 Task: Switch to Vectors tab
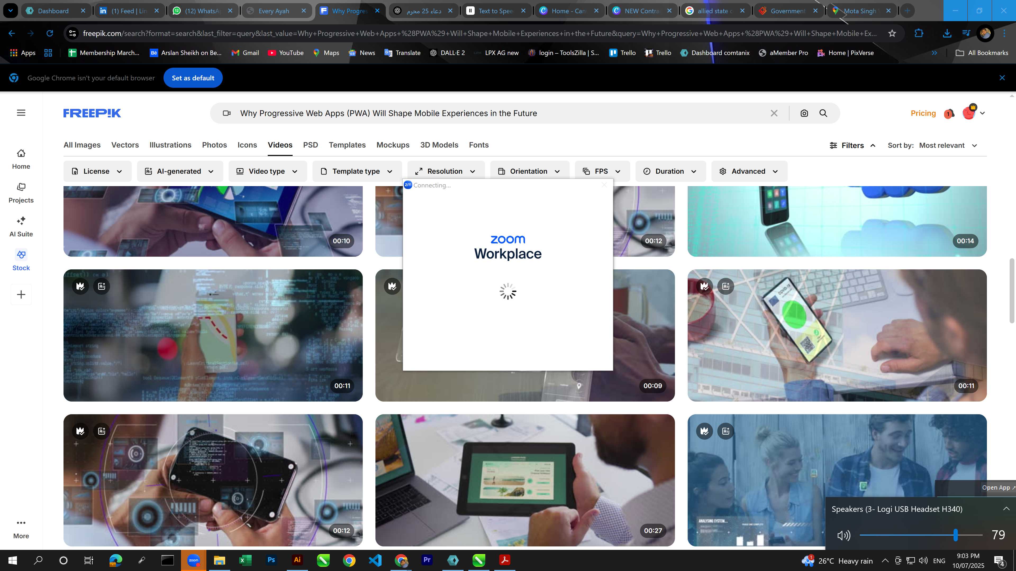point(125,145)
